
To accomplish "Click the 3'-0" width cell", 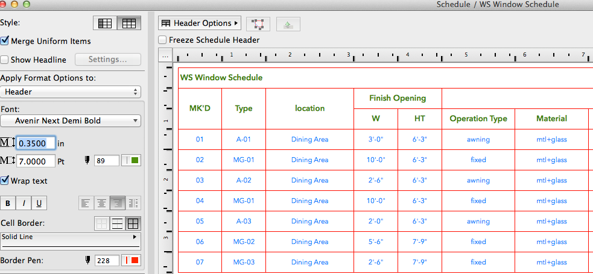I will coord(376,139).
